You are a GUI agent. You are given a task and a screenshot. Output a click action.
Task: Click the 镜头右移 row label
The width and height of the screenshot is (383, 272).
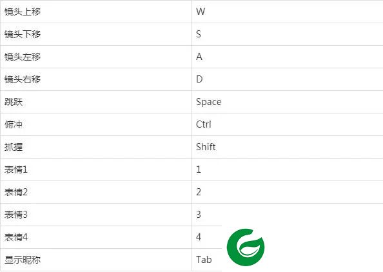click(x=23, y=79)
